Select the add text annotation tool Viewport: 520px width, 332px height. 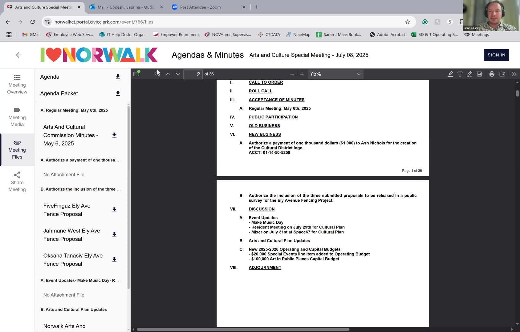pyautogui.click(x=460, y=74)
